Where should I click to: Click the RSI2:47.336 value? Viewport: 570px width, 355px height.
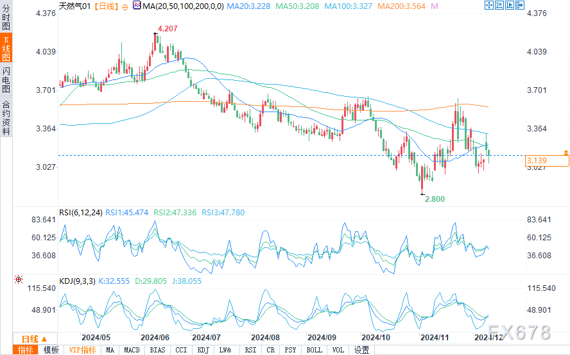click(175, 212)
